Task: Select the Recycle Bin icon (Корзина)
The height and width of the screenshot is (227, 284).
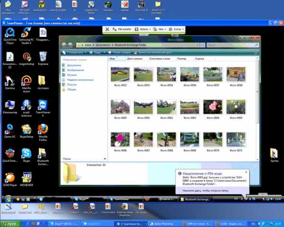Action: tap(43, 58)
